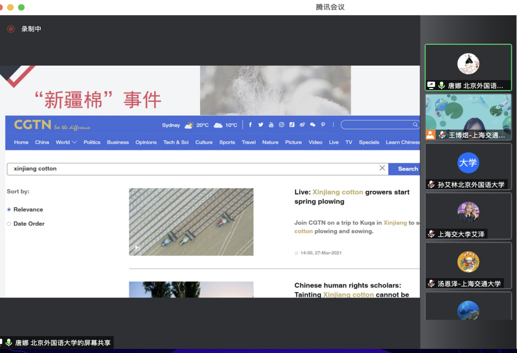Click the muted mic icon beside 汤恩泽-上海交通大学

[x=432, y=283]
